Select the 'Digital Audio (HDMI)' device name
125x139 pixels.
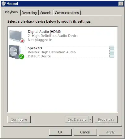[x=44, y=32]
